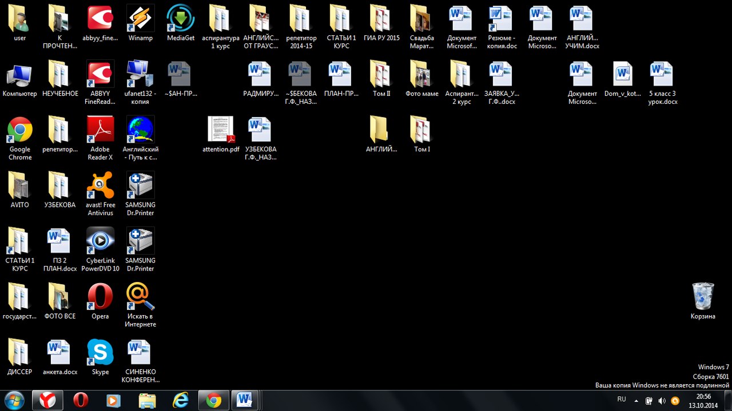Open the Windows Start menu
The height and width of the screenshot is (411, 732).
point(14,400)
